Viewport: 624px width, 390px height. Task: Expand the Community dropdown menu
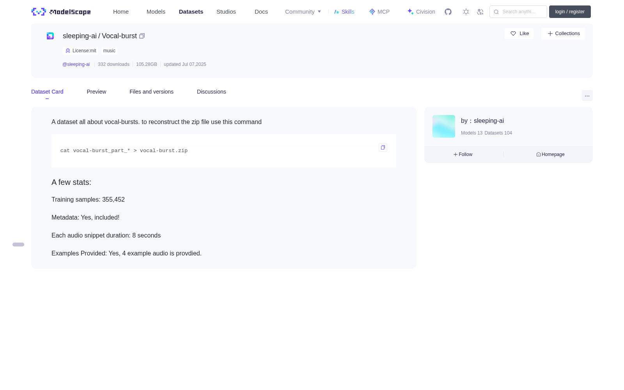303,12
